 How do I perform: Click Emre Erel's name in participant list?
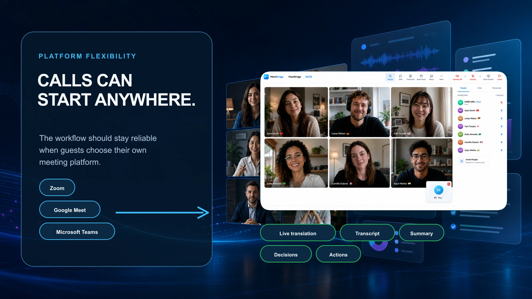470,102
